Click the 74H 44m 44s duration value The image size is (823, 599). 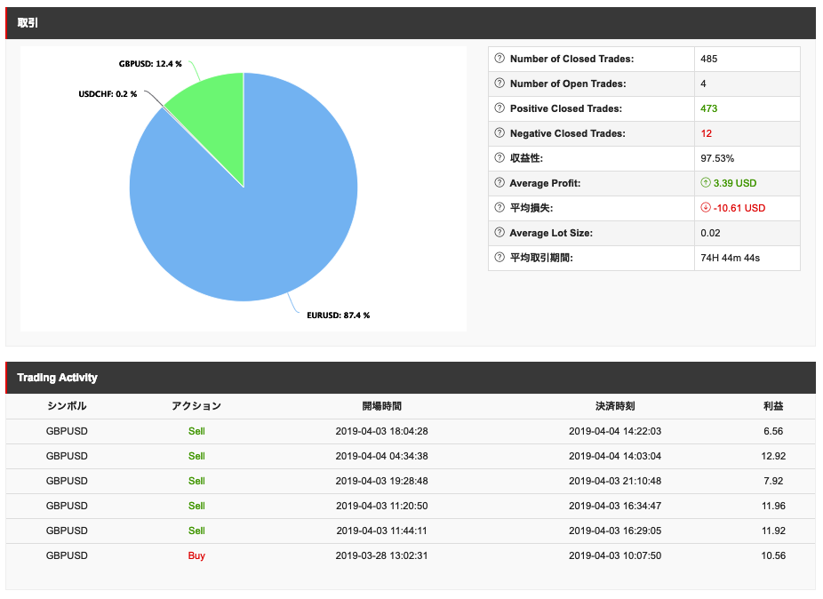pyautogui.click(x=730, y=258)
